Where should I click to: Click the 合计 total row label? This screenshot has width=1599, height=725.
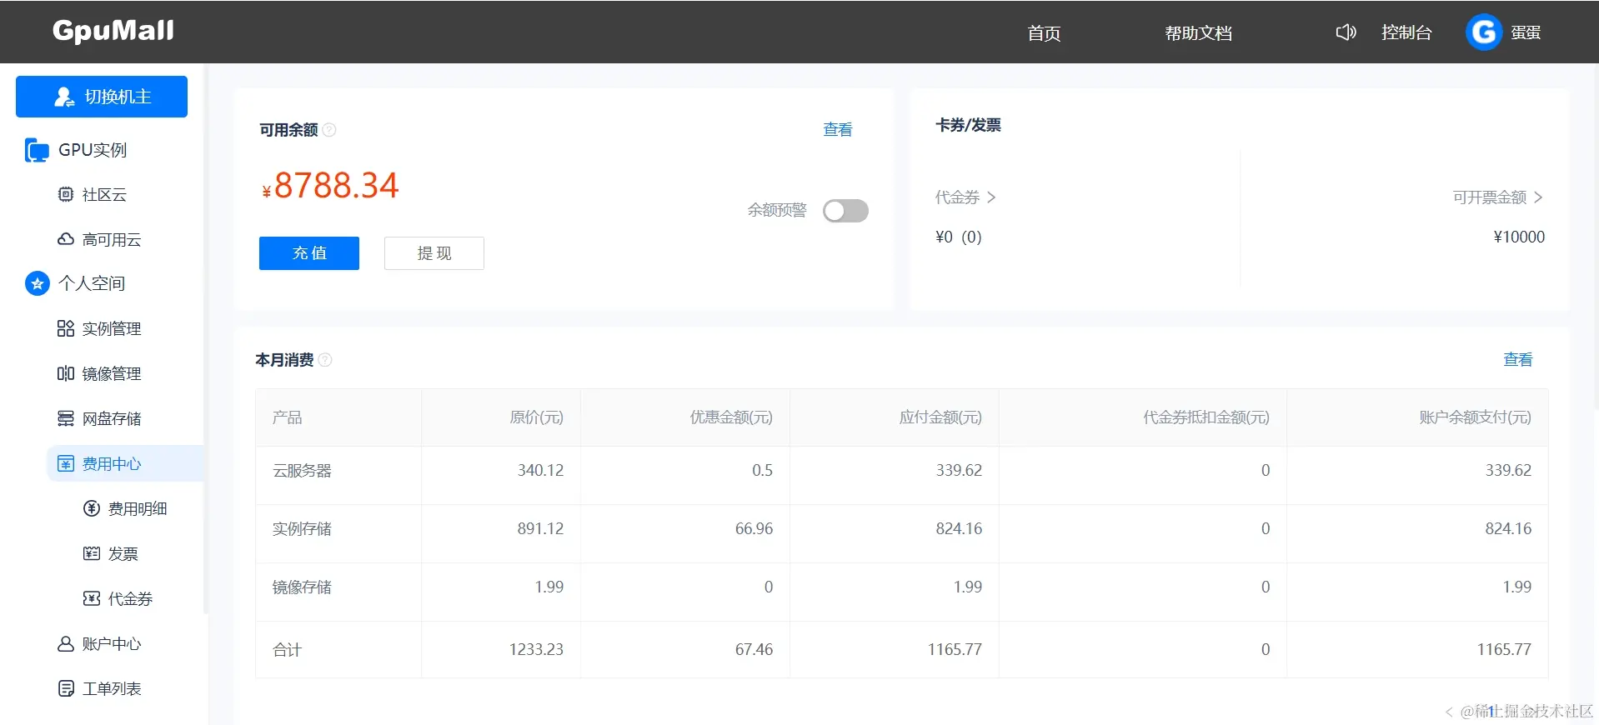287,650
